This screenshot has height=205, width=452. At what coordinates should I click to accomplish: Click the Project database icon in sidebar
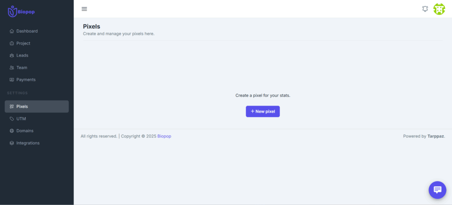coord(12,43)
